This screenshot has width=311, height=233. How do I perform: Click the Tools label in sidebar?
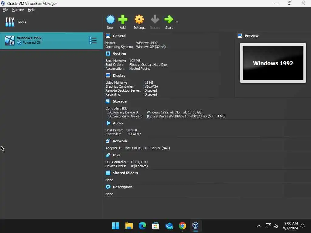22,22
